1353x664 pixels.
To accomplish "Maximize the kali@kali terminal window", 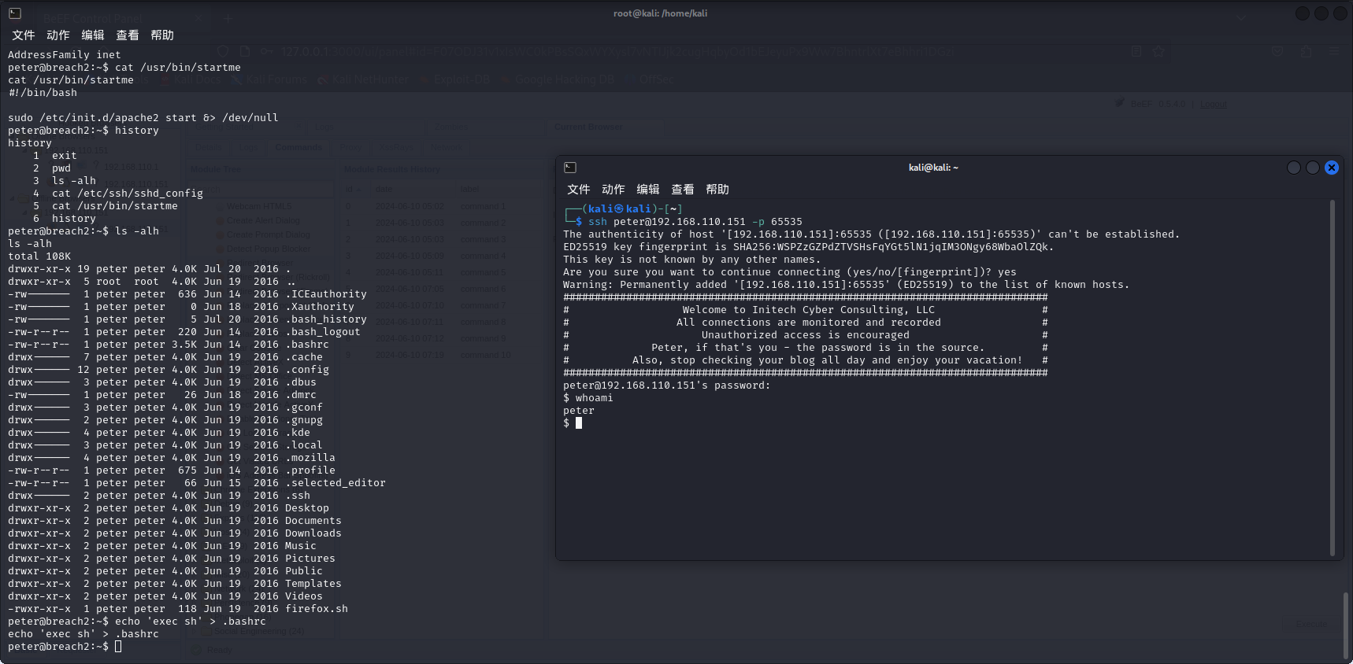I will (1313, 168).
